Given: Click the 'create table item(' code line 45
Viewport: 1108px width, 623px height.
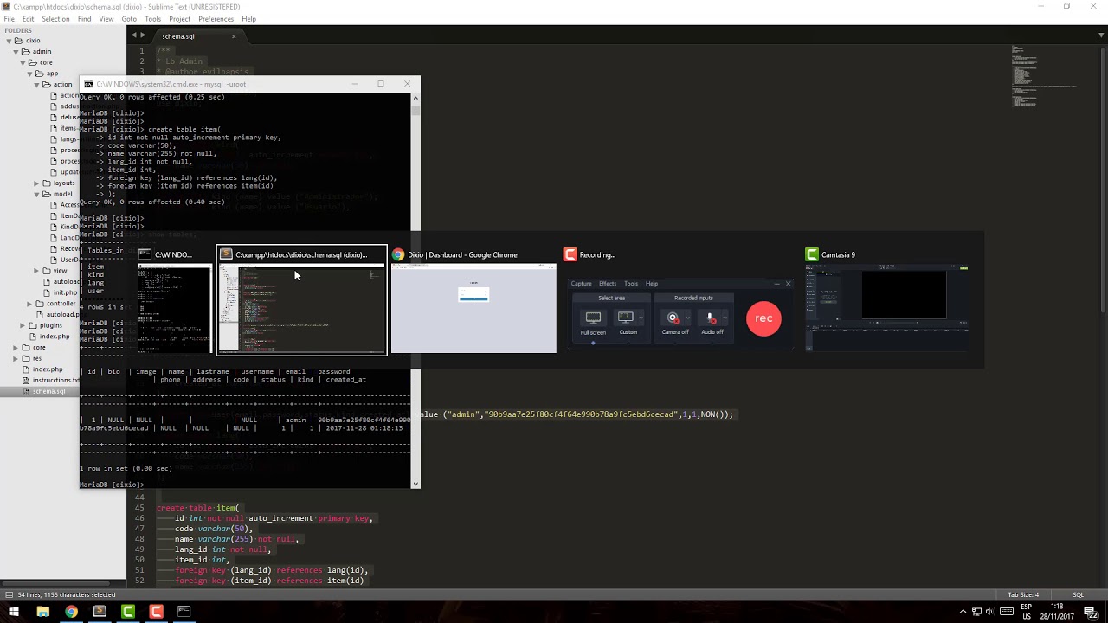Looking at the screenshot, I should (x=198, y=508).
